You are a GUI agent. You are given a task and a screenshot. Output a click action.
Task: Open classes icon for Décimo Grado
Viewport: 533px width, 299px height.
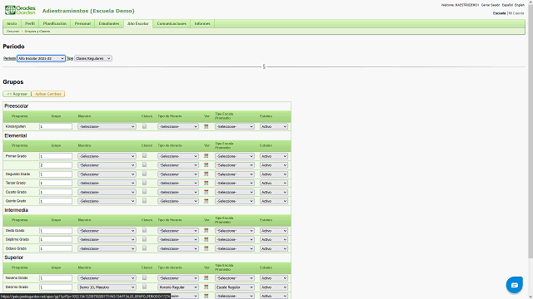click(144, 287)
